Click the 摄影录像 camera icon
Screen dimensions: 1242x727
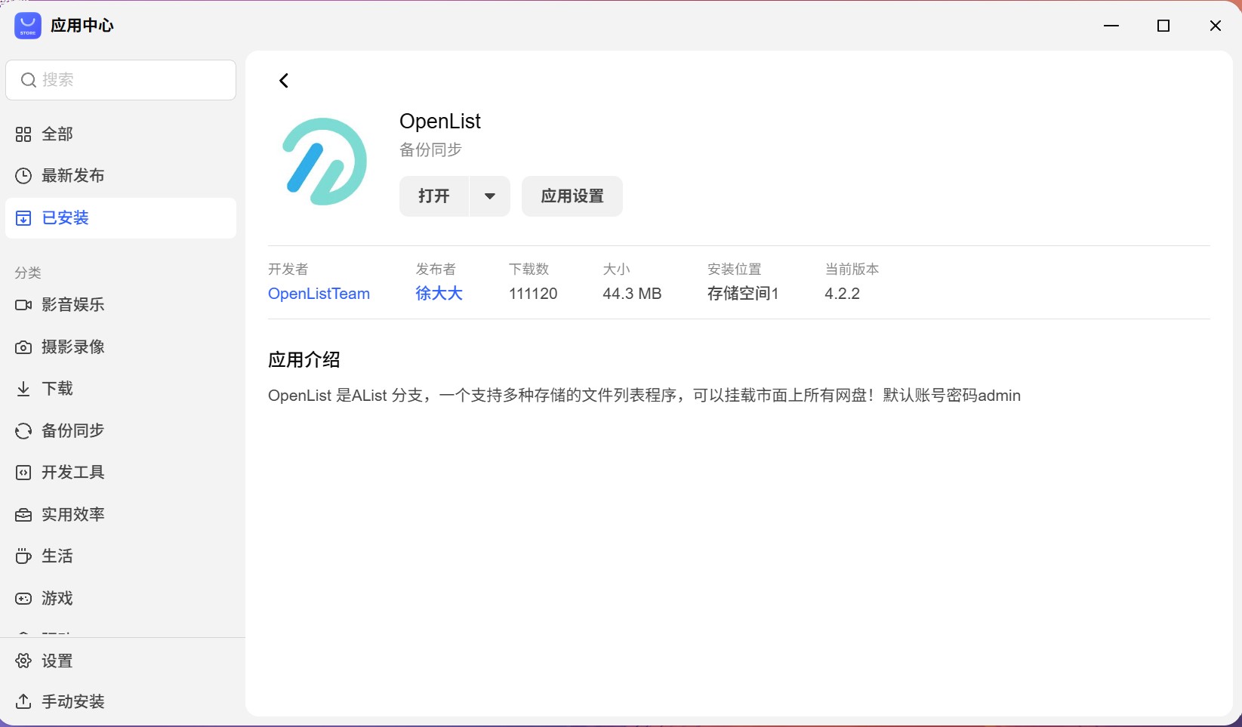(x=23, y=347)
